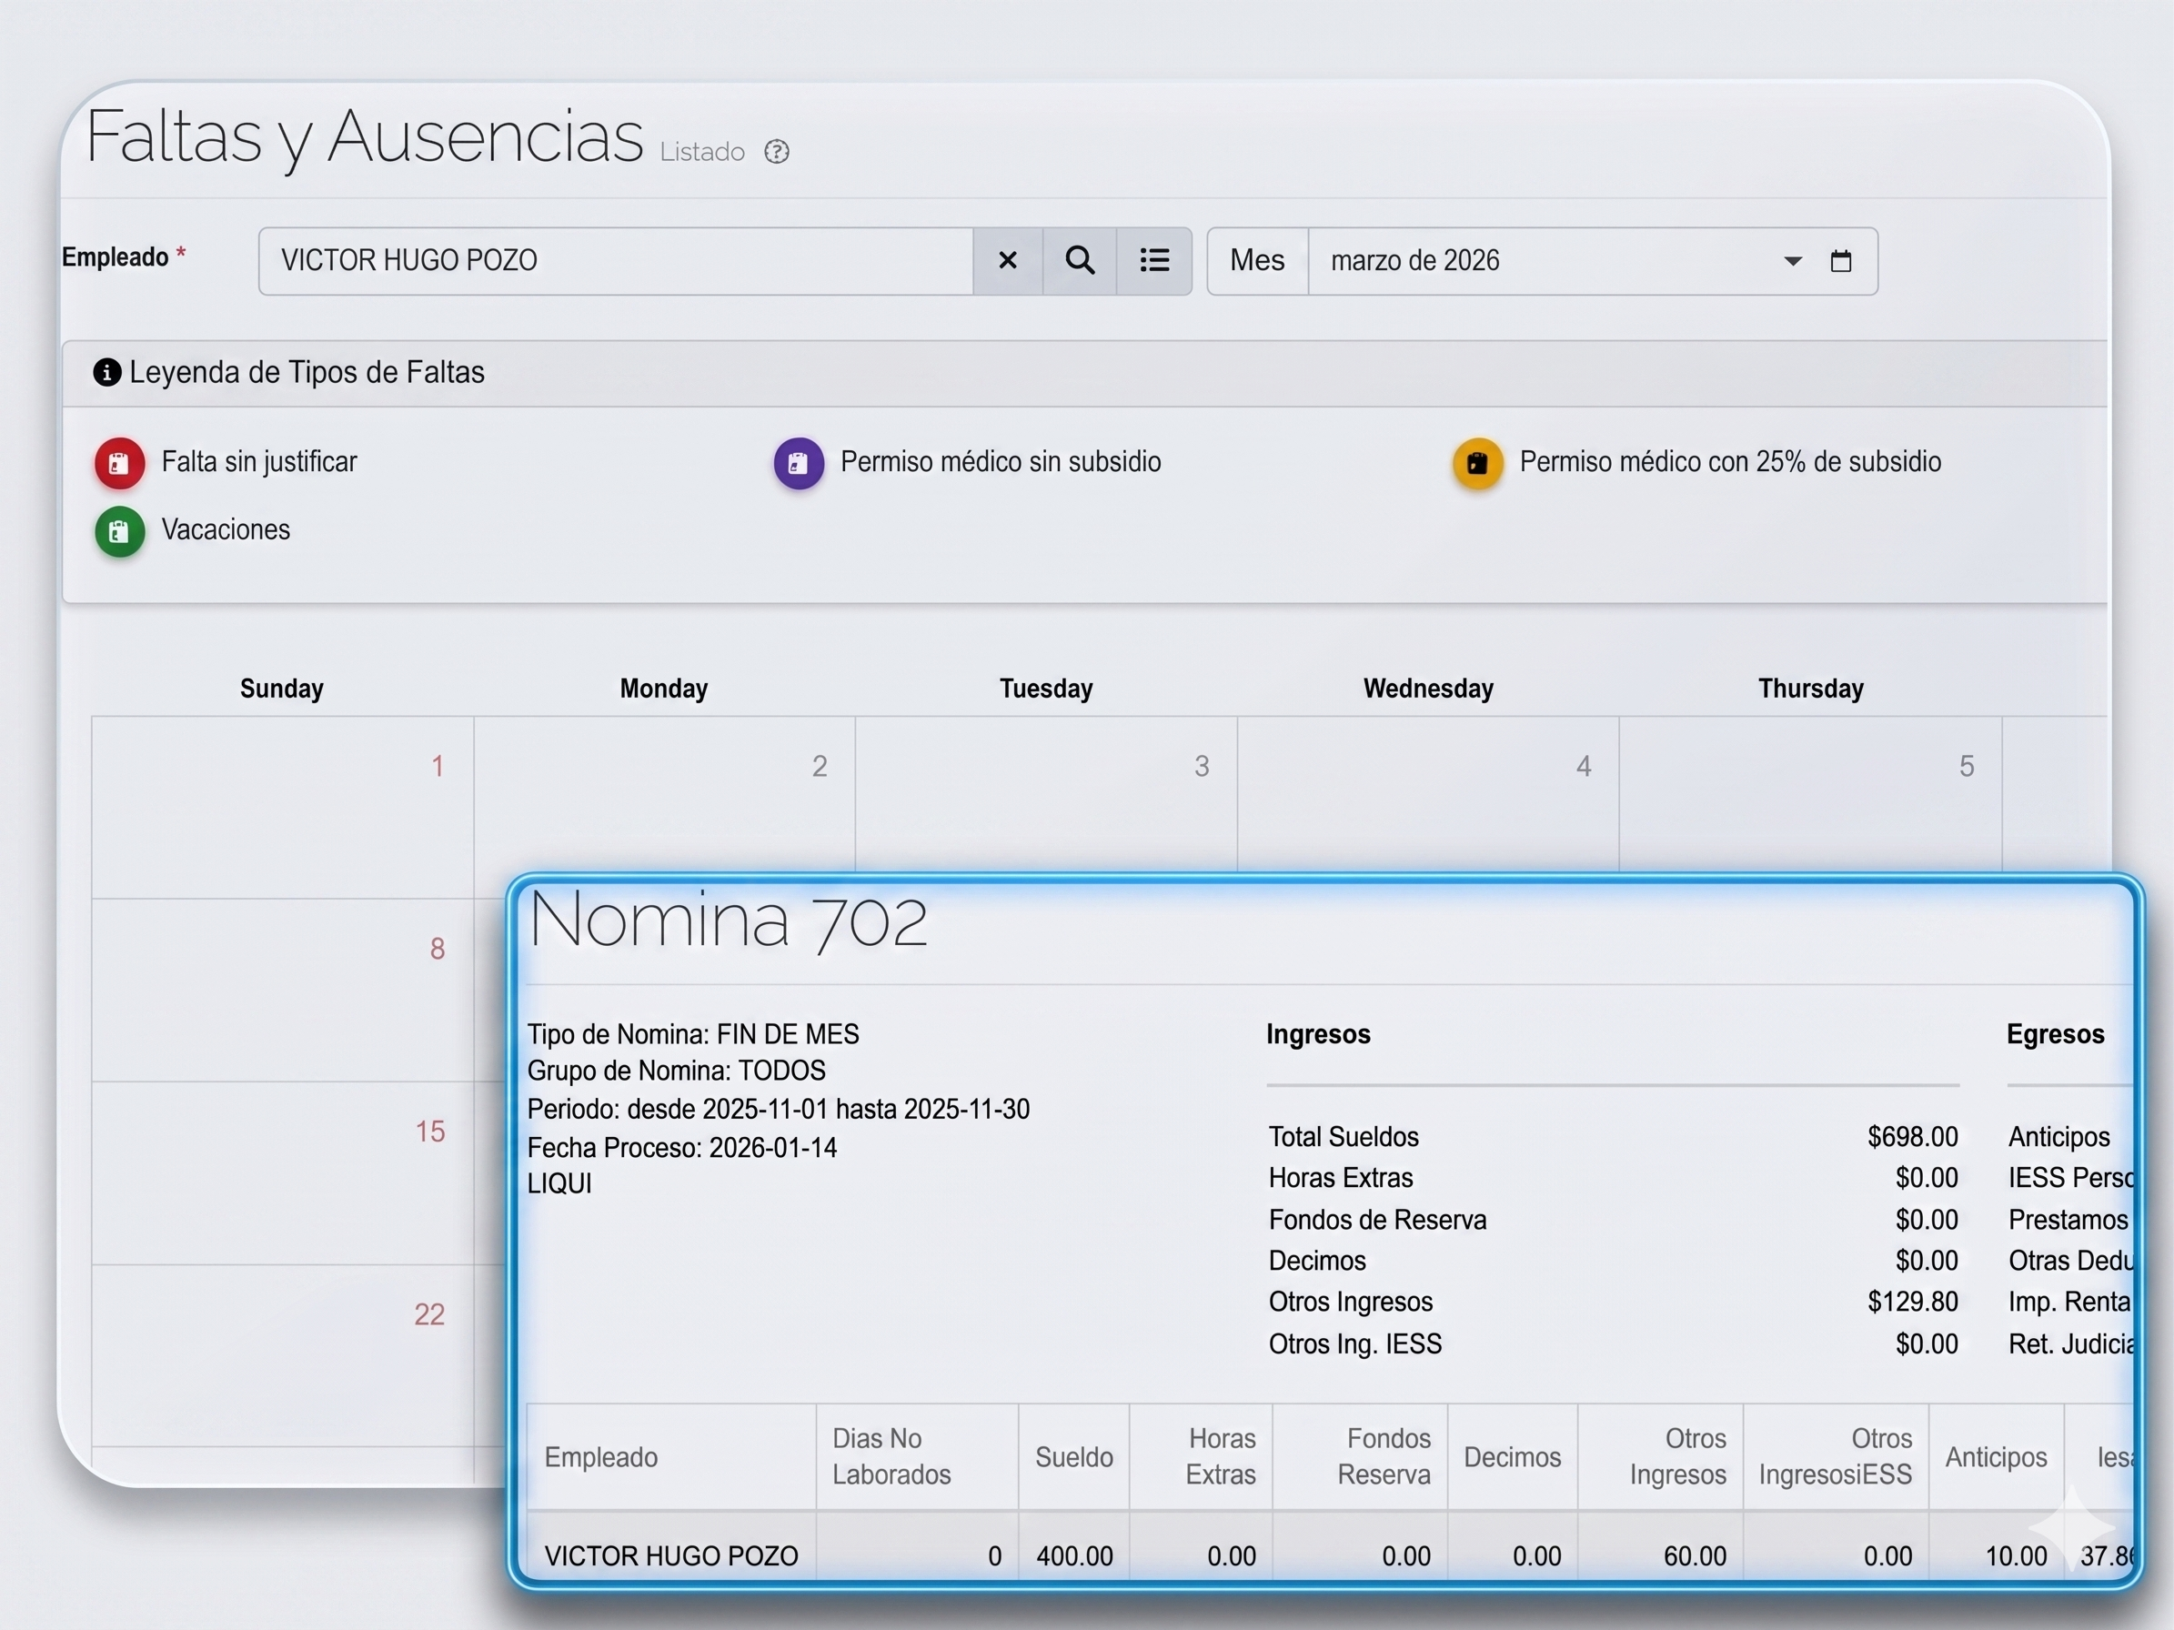Select the purple Permiso médico sin subsidio icon

click(x=798, y=463)
